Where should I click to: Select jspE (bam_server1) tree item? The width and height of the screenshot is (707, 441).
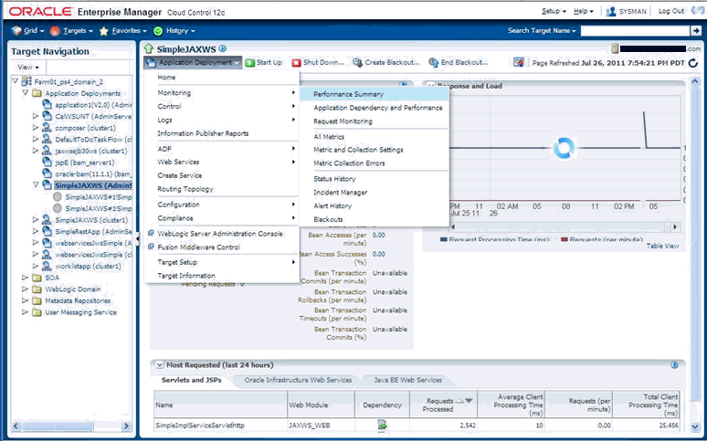tap(85, 163)
